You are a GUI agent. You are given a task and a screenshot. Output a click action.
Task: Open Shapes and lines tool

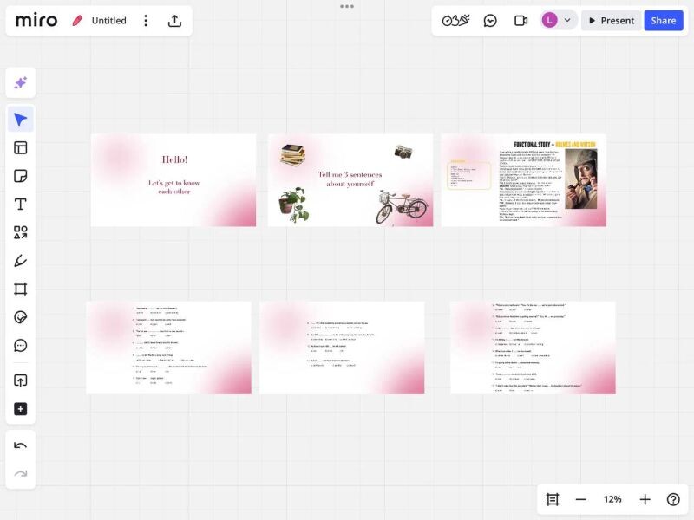(21, 232)
